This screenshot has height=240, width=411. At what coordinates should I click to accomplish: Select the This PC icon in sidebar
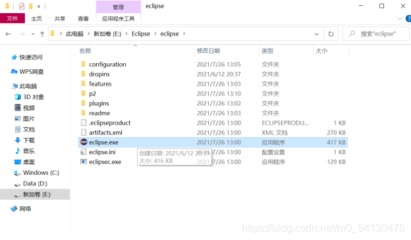point(15,86)
